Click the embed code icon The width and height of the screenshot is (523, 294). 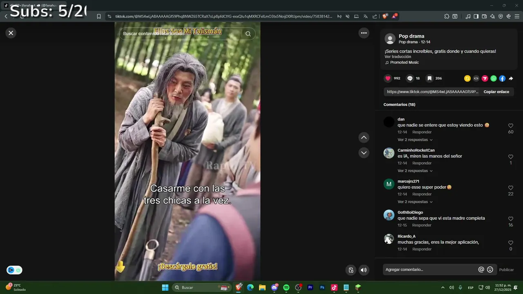pos(476,78)
